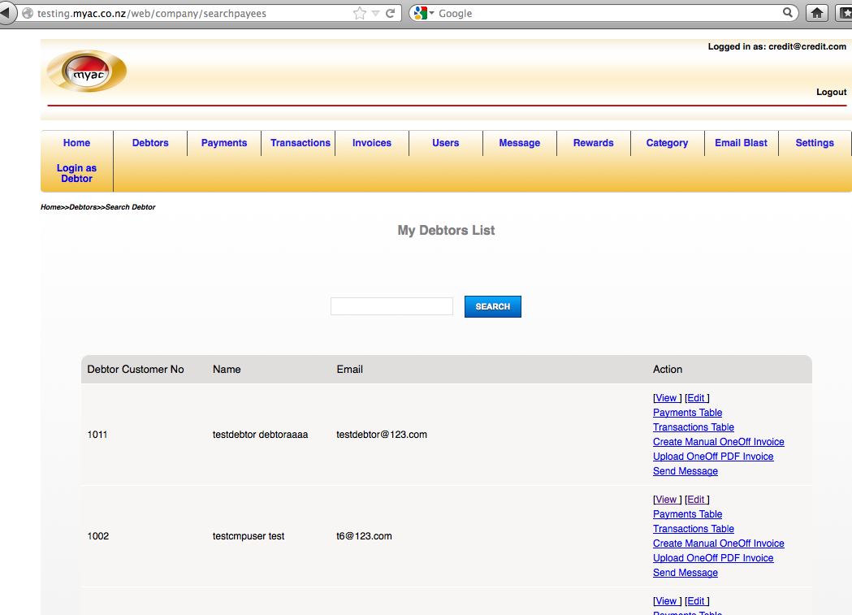Open the Payments menu

(x=224, y=143)
